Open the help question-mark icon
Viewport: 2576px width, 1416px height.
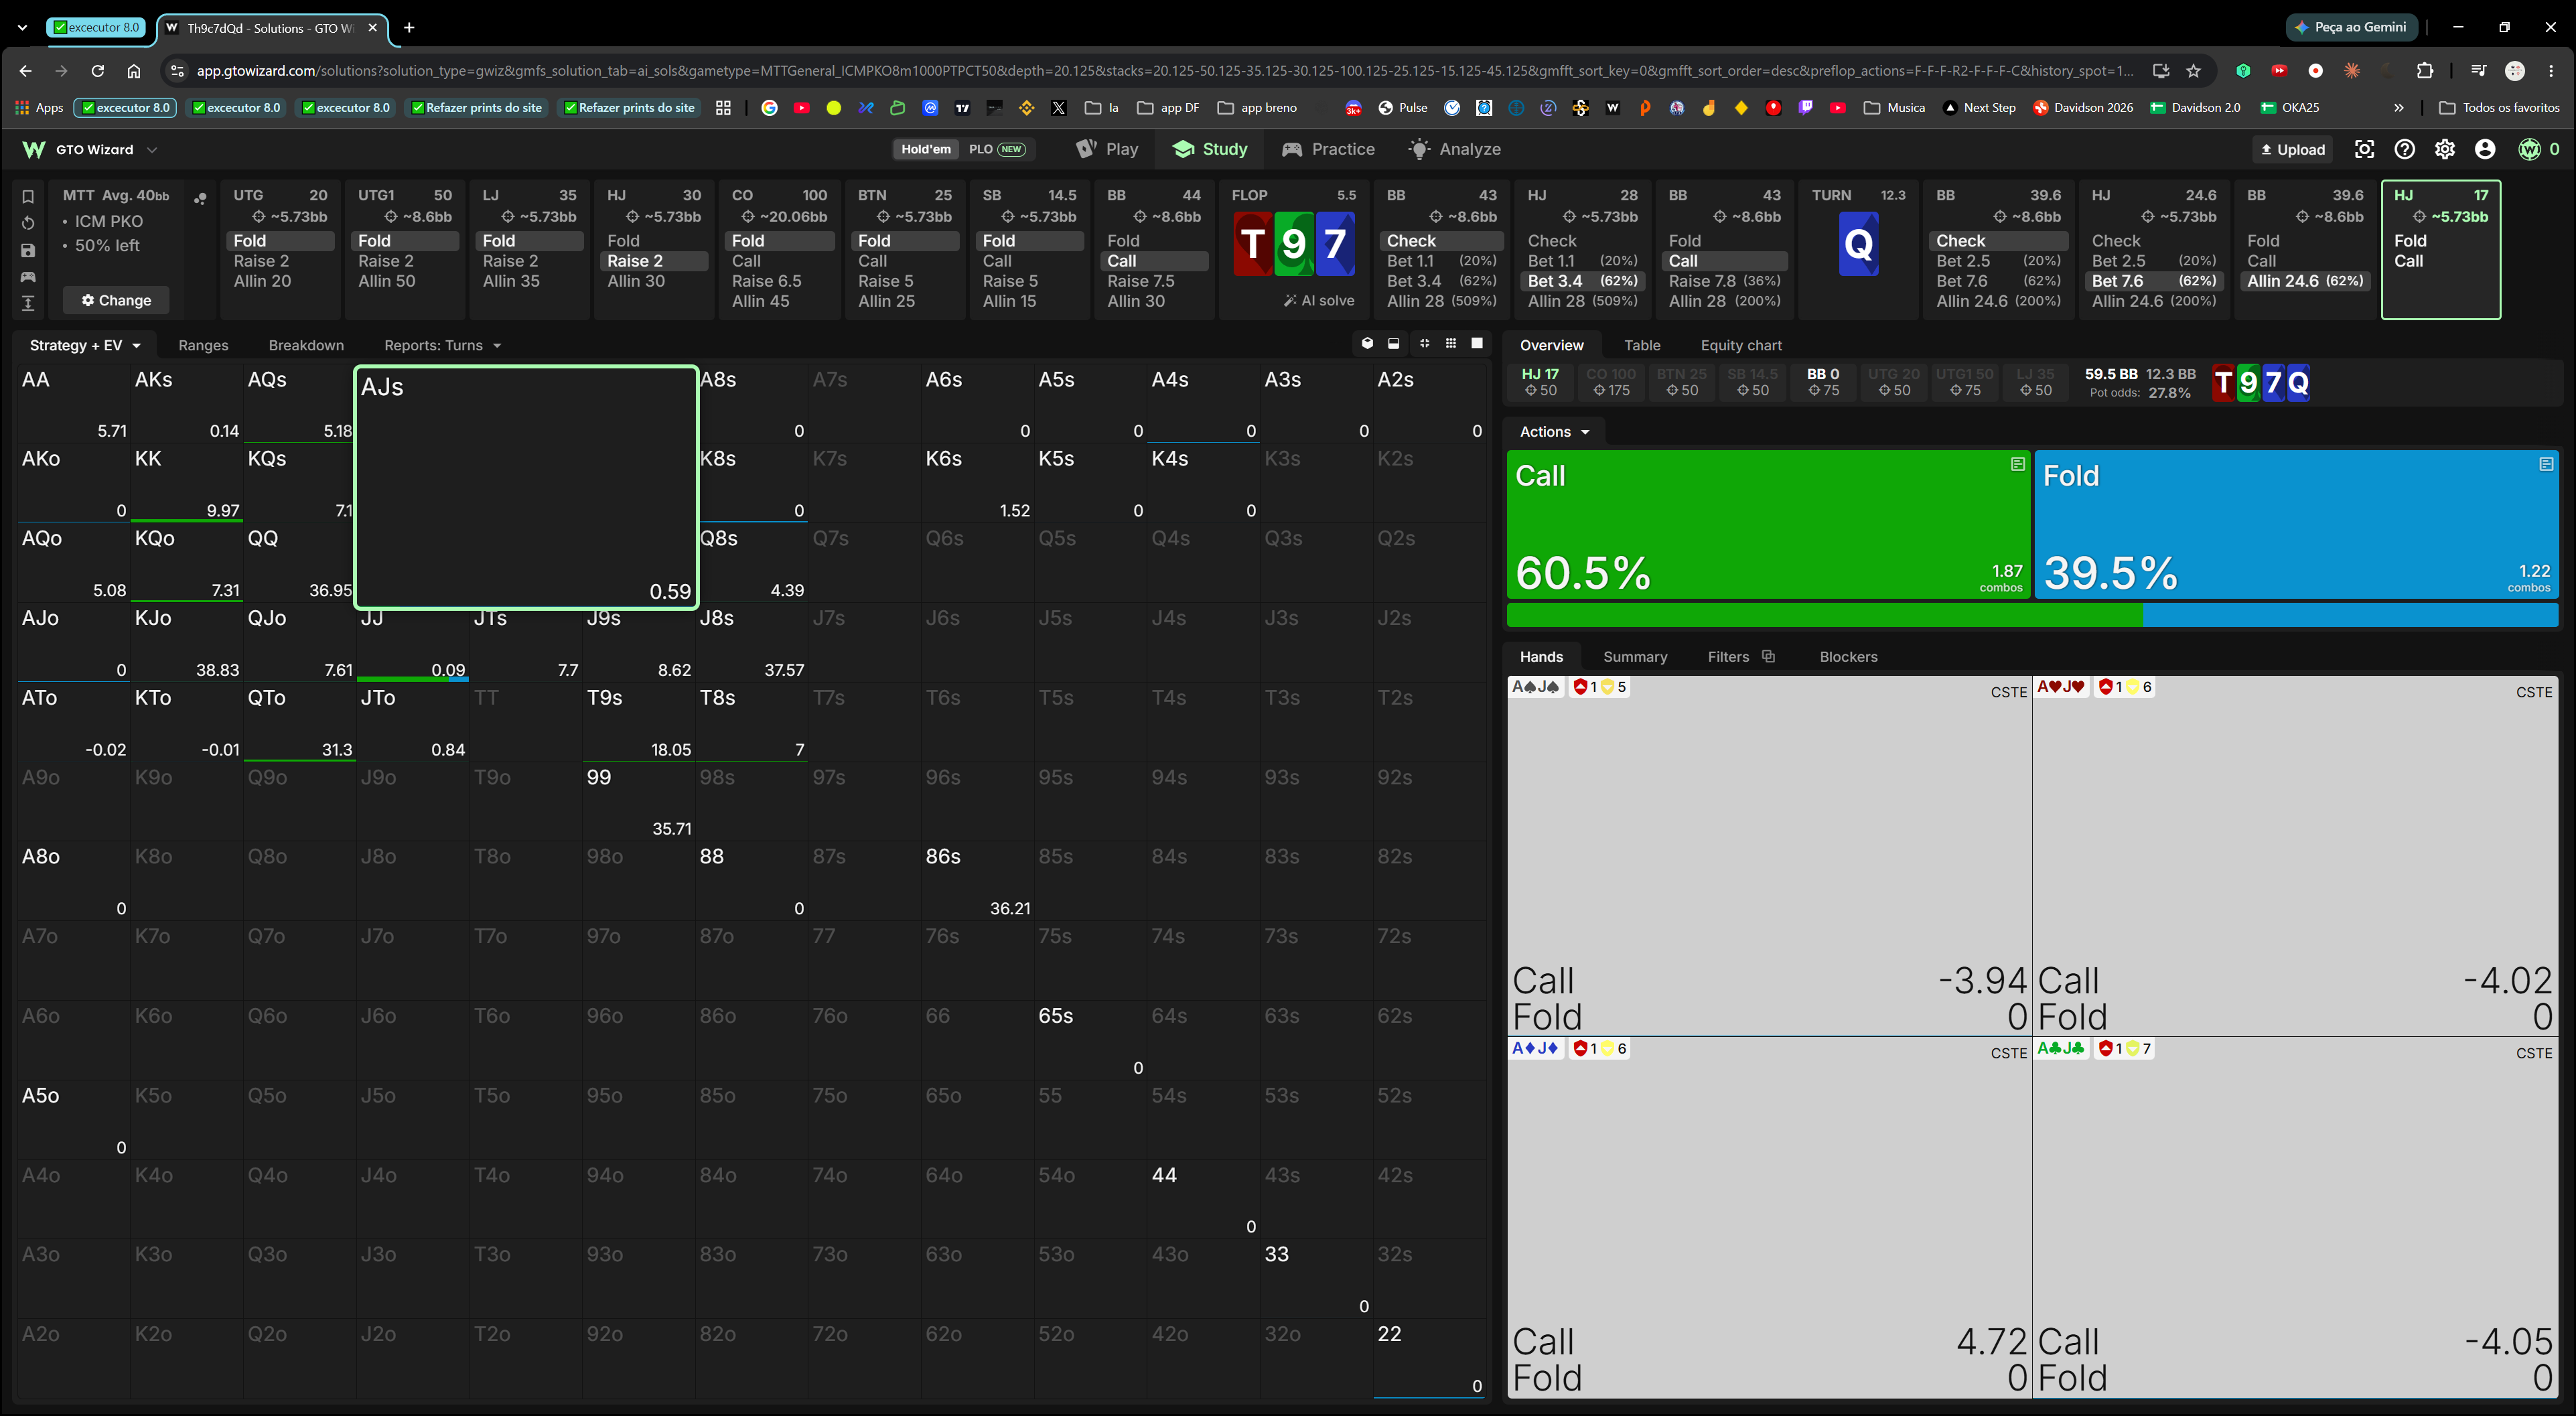pos(2405,149)
